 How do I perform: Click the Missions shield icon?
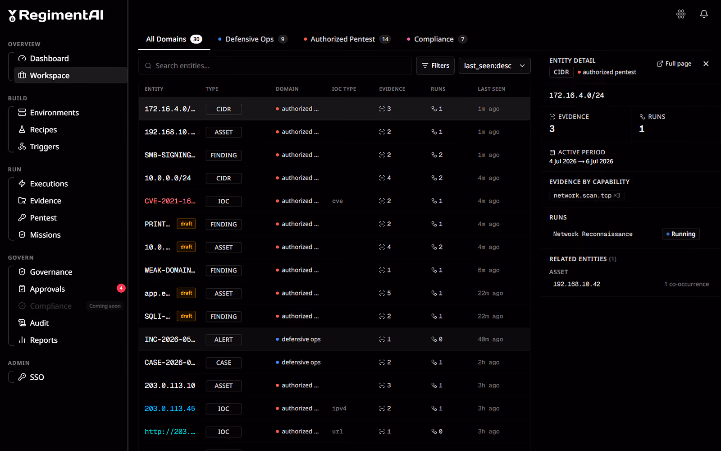pyautogui.click(x=22, y=235)
